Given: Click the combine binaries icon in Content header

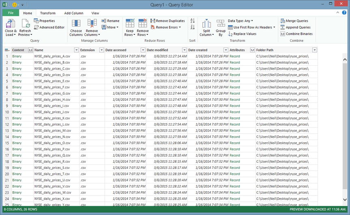Looking at the screenshot, I should pos(30,50).
